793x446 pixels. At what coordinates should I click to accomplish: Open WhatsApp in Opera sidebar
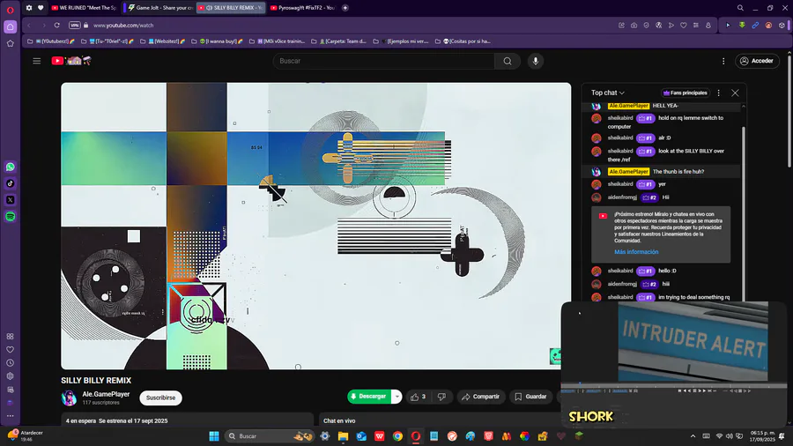[10, 167]
